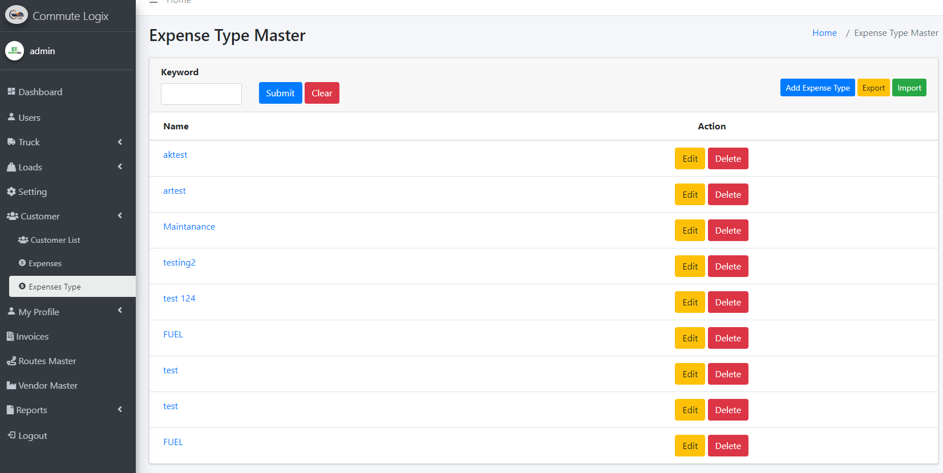Click the Setting gear icon

point(11,191)
